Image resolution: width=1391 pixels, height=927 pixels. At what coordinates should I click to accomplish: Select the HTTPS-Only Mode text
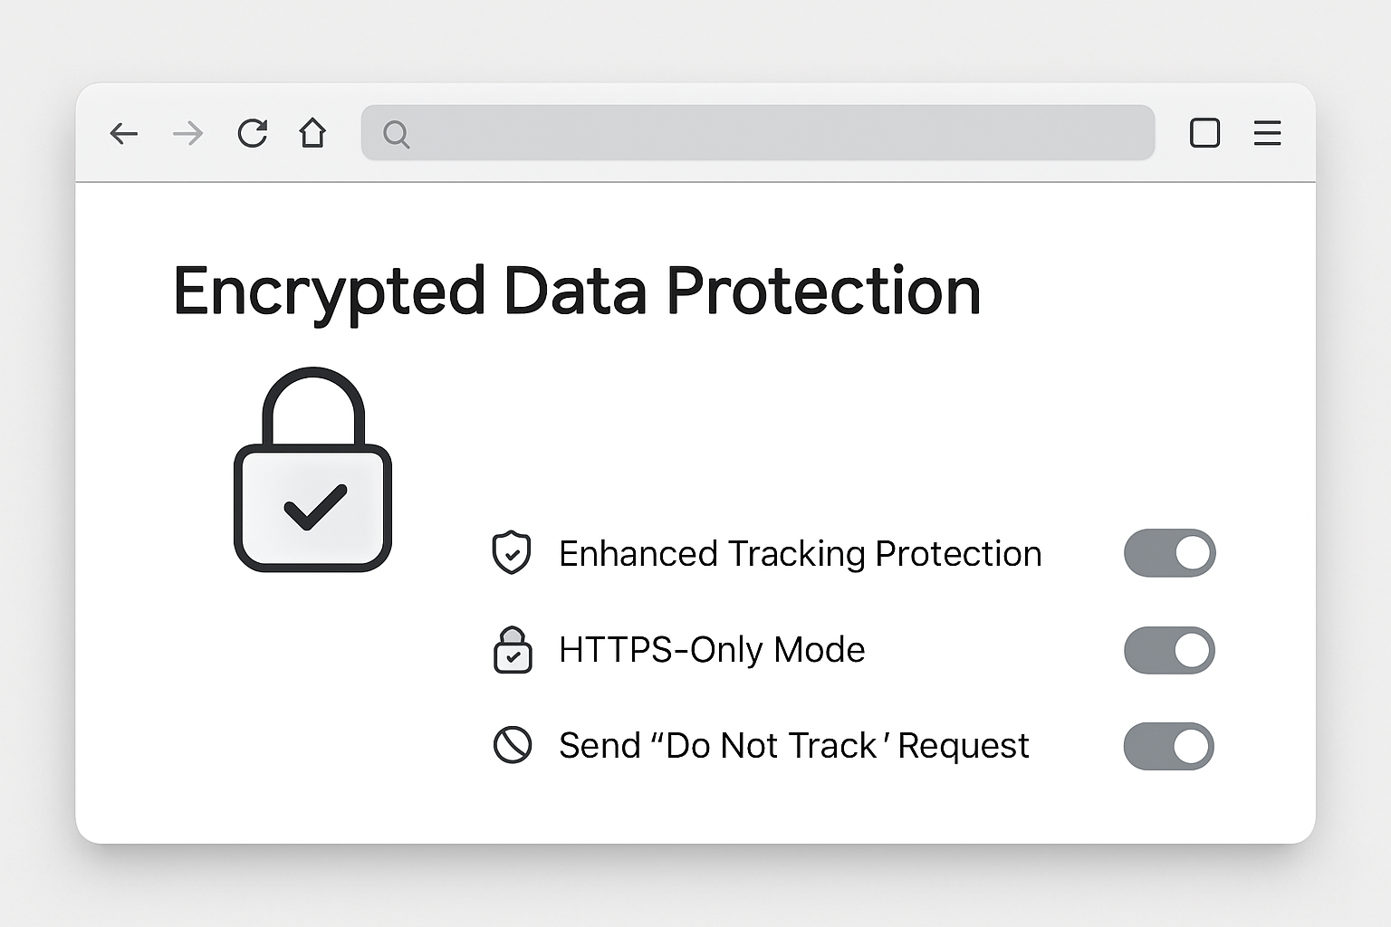pyautogui.click(x=712, y=650)
